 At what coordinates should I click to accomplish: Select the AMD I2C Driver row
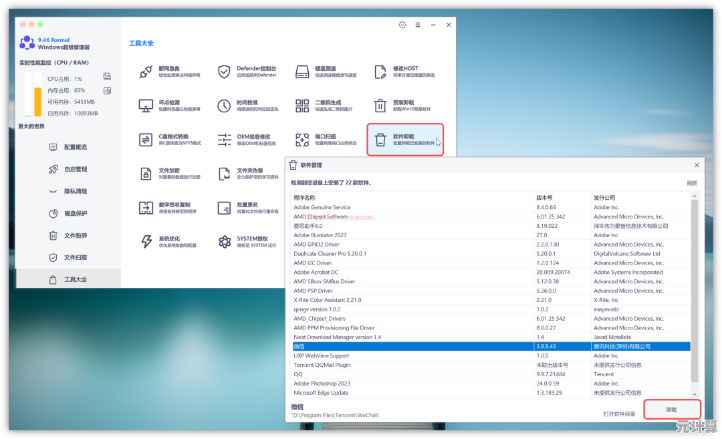(x=491, y=263)
